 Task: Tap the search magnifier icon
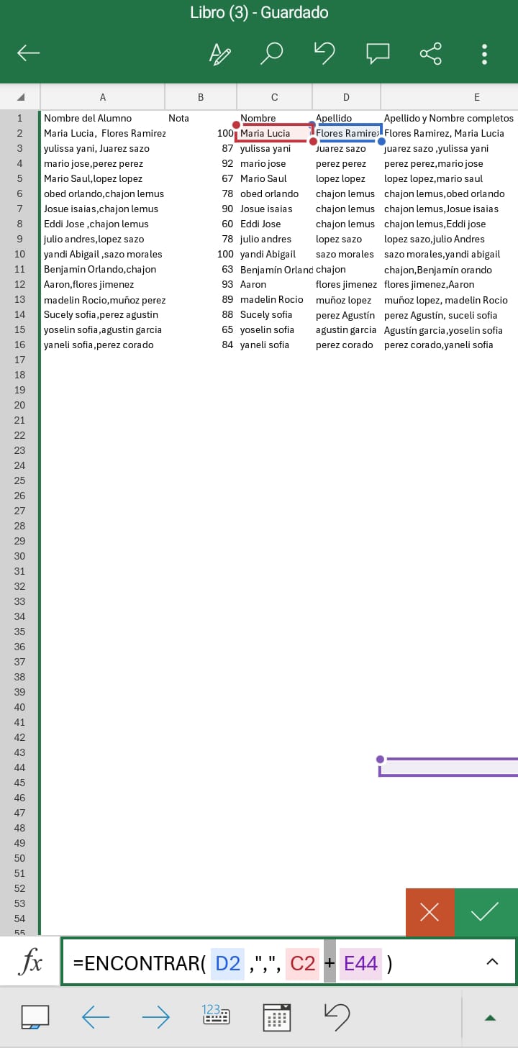[273, 53]
